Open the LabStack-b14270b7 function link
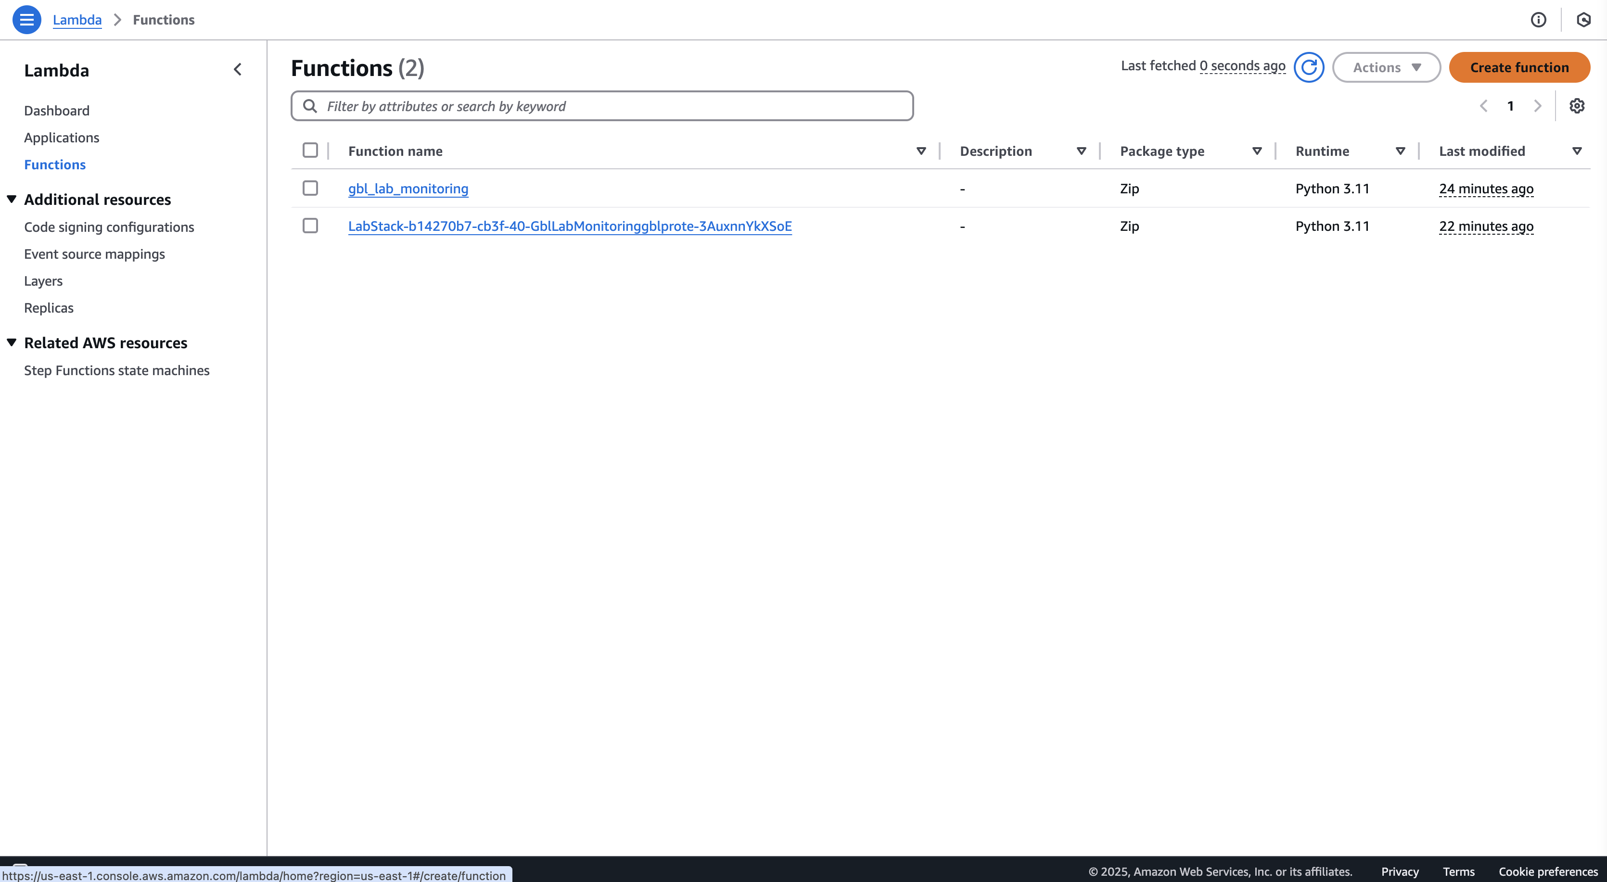The height and width of the screenshot is (882, 1607). [x=570, y=226]
